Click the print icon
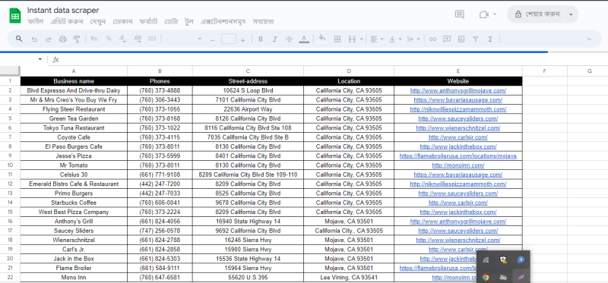 coord(63,39)
